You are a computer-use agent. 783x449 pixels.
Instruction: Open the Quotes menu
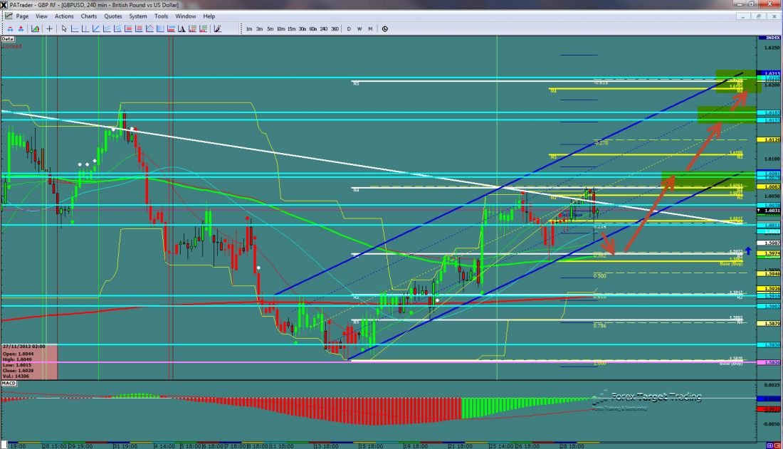pyautogui.click(x=112, y=16)
